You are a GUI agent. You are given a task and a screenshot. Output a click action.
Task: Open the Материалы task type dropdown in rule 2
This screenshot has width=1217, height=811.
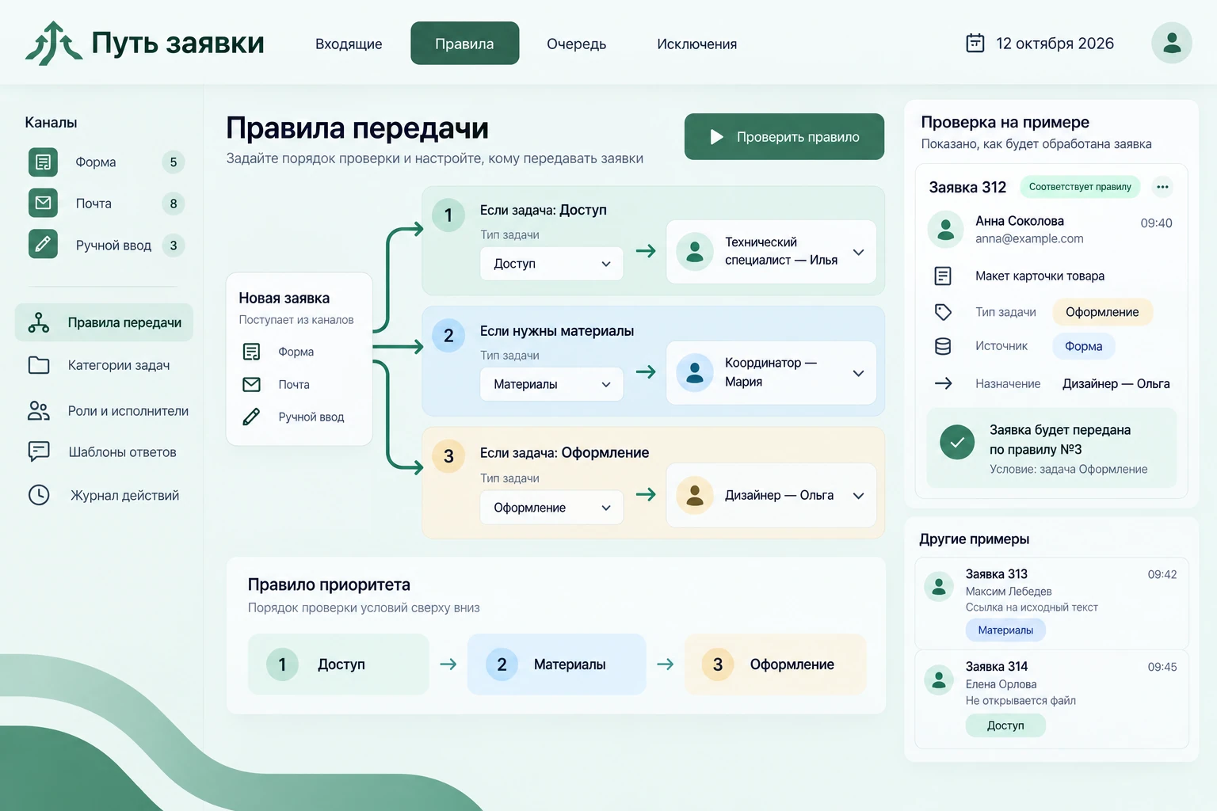[x=552, y=384]
